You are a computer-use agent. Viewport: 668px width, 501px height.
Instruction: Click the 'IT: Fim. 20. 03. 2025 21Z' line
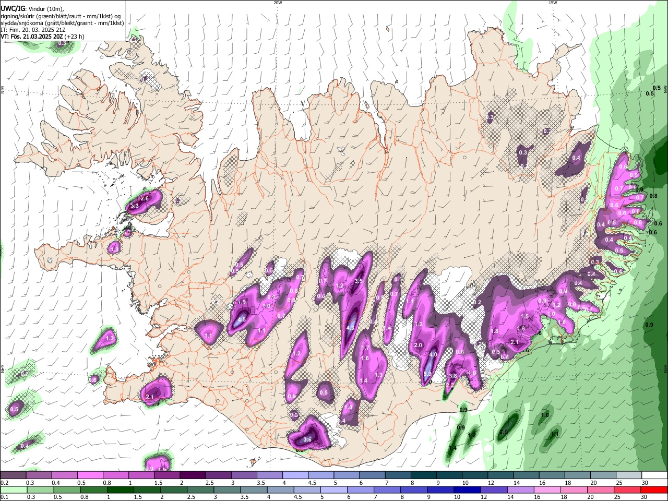[33, 30]
